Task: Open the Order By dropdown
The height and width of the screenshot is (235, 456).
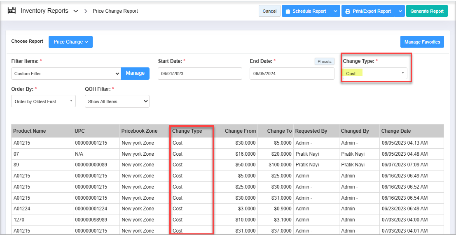Action: pyautogui.click(x=43, y=101)
